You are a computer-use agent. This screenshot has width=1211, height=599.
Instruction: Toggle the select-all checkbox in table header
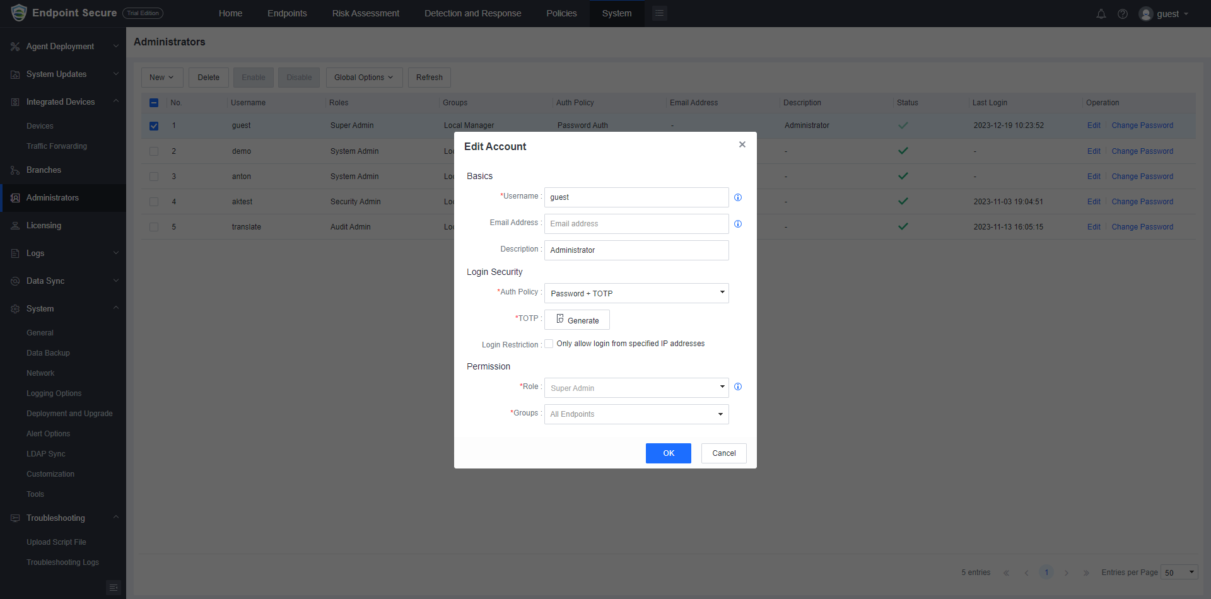[154, 103]
